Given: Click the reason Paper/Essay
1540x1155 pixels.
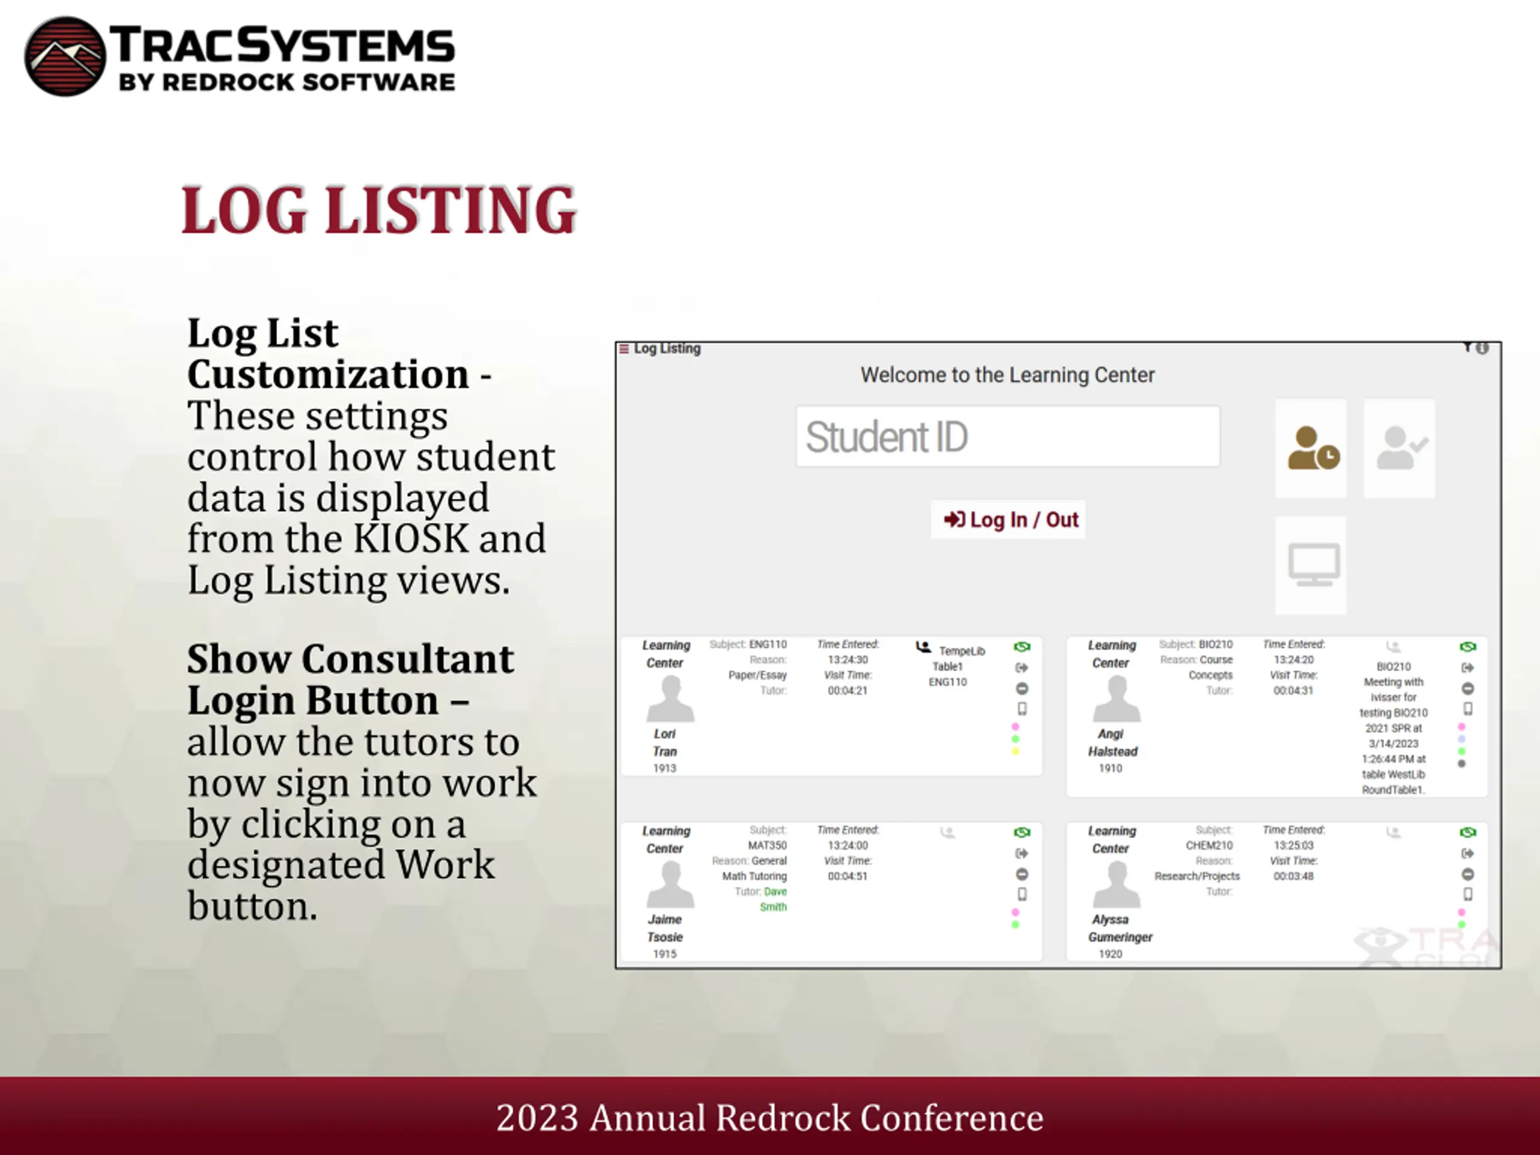Looking at the screenshot, I should (757, 676).
